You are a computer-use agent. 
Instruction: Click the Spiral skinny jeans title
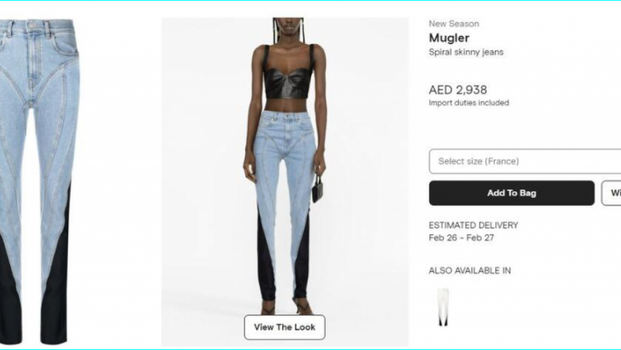click(466, 52)
